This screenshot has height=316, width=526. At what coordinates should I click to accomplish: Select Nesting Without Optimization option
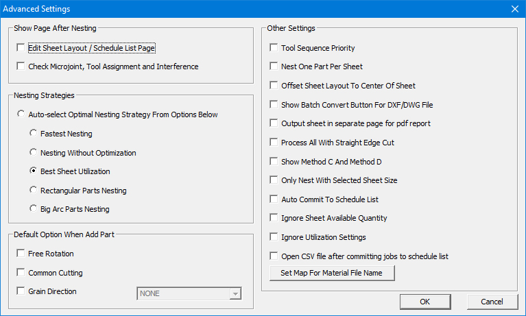tap(34, 152)
